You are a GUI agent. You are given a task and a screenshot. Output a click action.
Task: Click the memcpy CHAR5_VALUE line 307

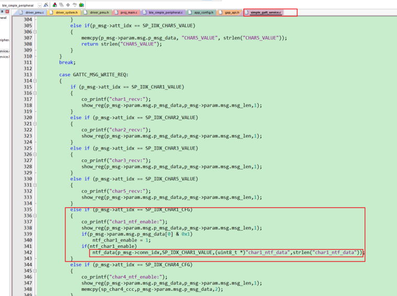click(184, 38)
